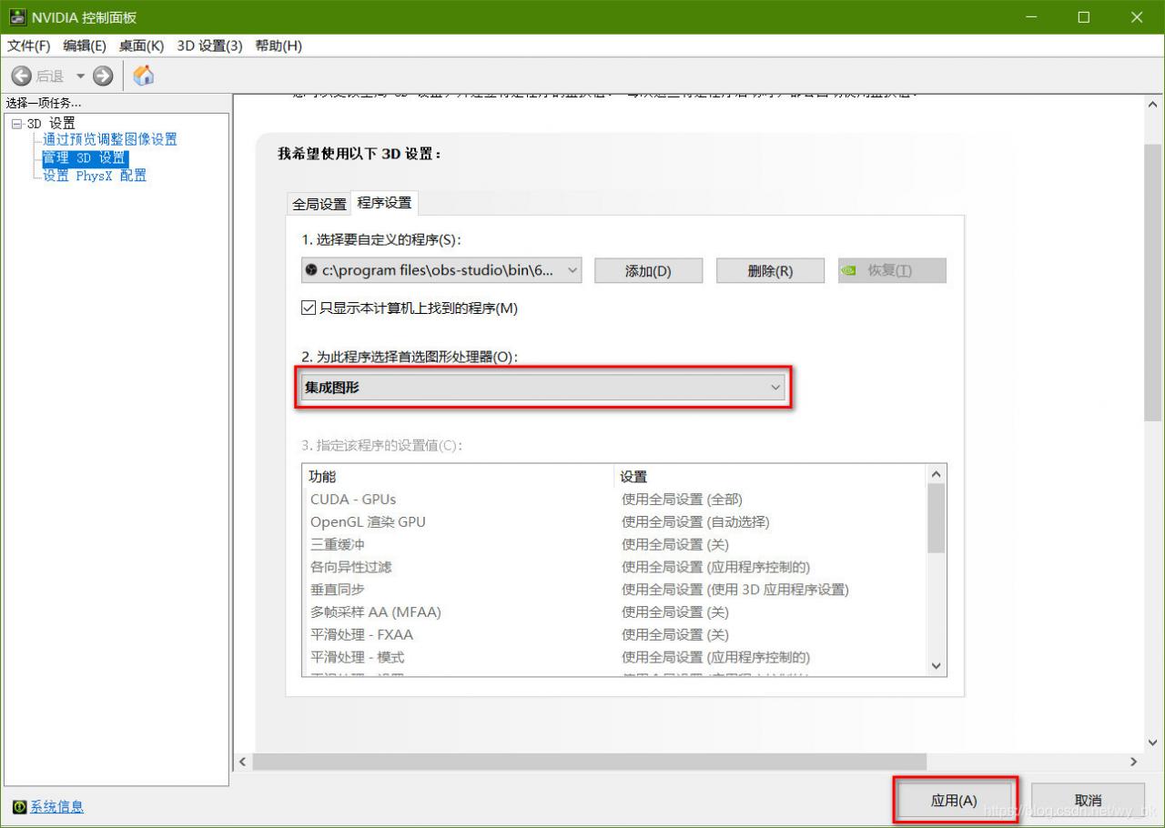Go to the Home page icon
Image resolution: width=1165 pixels, height=828 pixels.
[144, 76]
